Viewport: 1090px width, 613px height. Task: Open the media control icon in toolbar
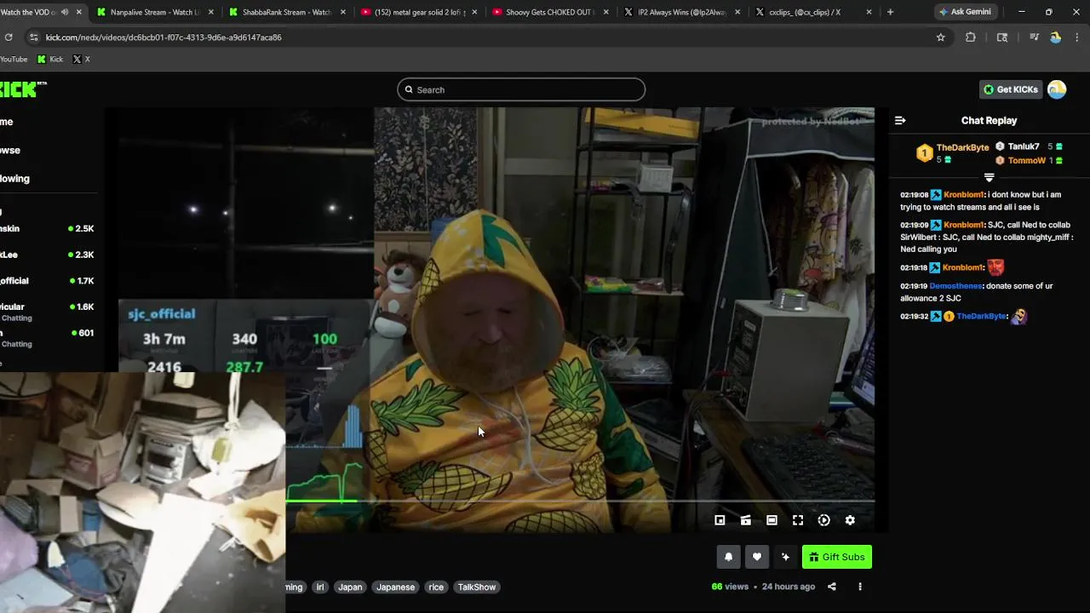click(1034, 37)
